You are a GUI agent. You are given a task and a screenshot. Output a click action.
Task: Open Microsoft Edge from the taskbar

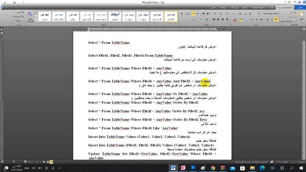[262, 168]
